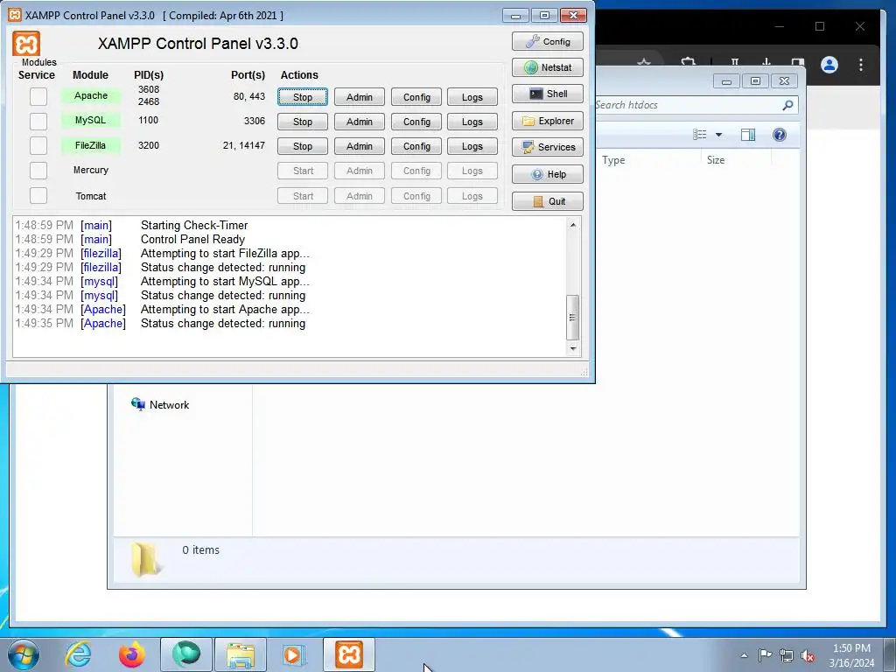This screenshot has height=672, width=896.
Task: Switch to XAMPP taskbar button
Action: click(349, 654)
